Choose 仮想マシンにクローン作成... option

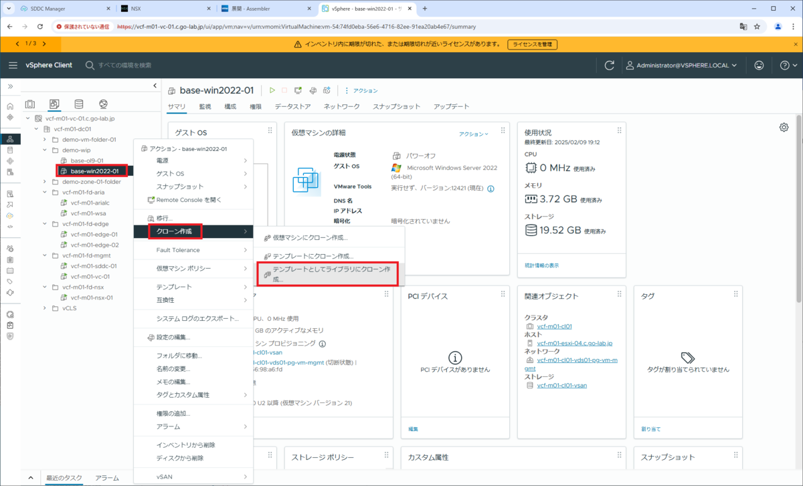click(329, 237)
